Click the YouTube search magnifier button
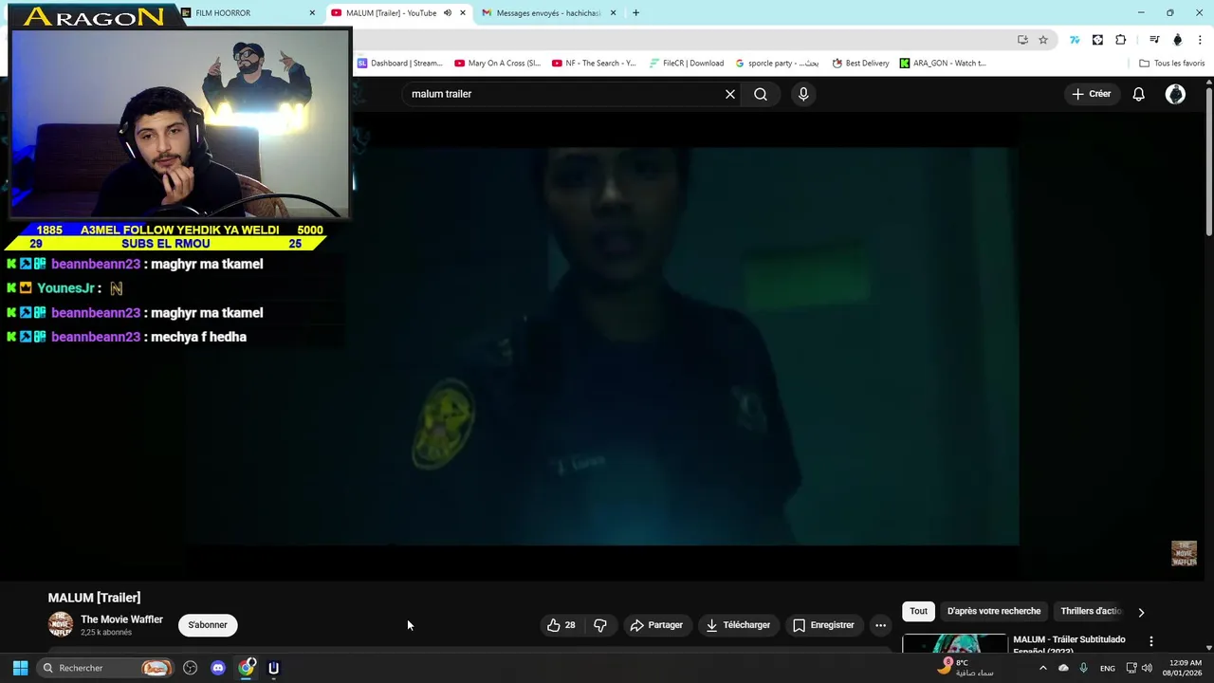This screenshot has height=683, width=1214. 761,94
